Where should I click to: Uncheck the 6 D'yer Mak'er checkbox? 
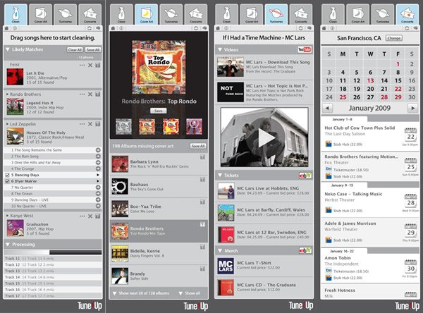click(8, 181)
